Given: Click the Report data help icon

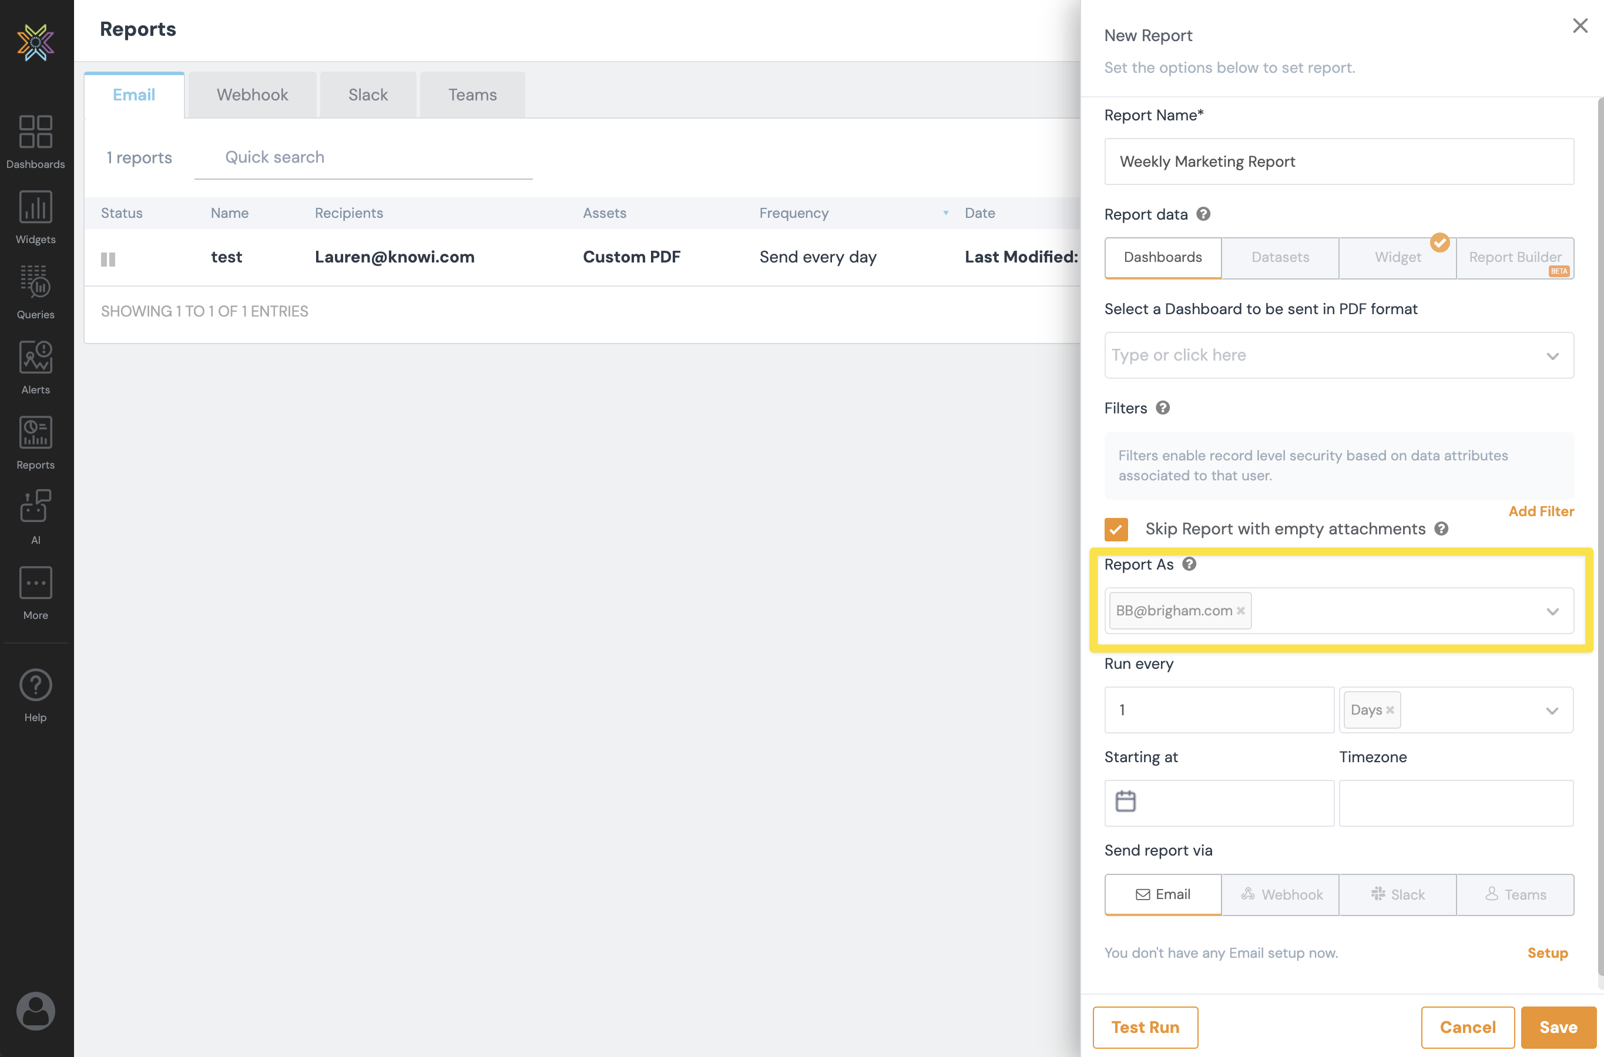Looking at the screenshot, I should pos(1203,214).
